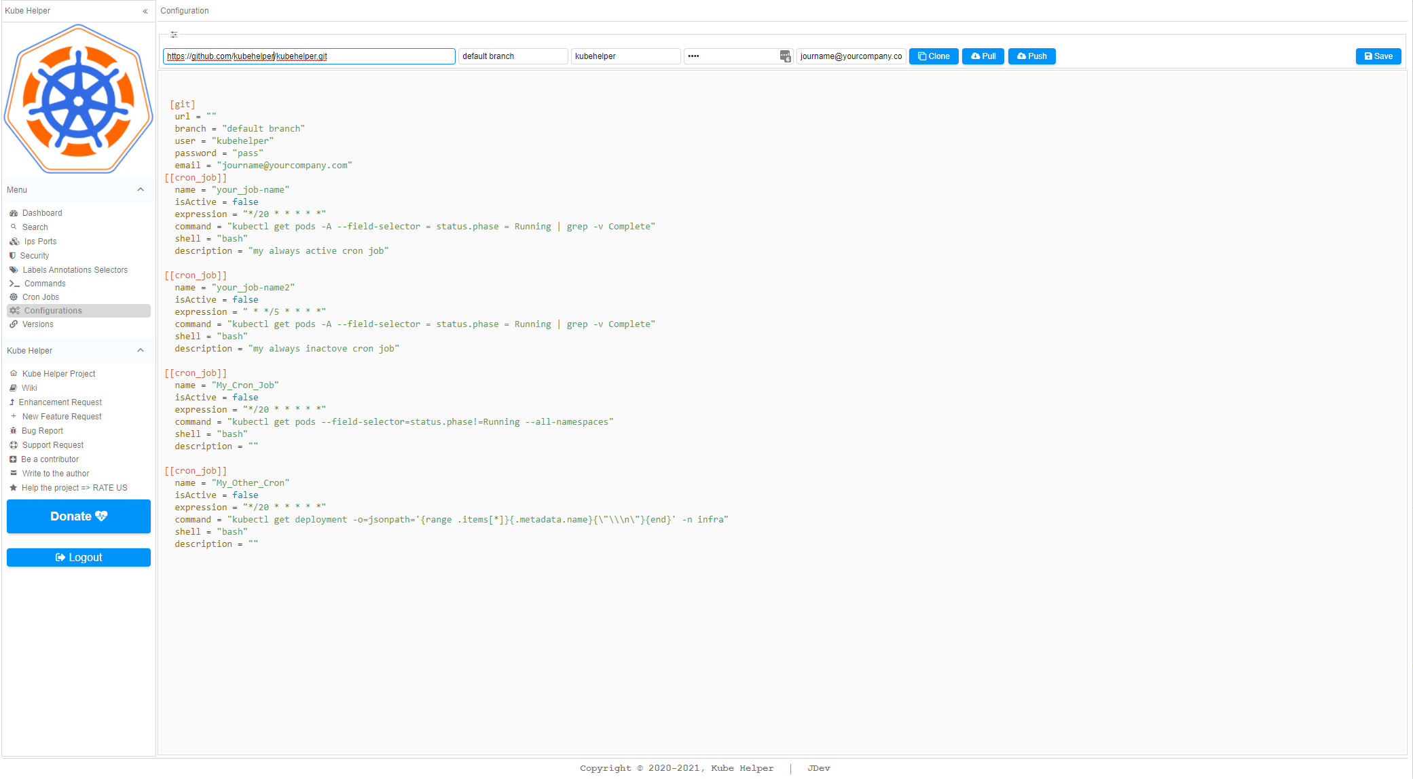
Task: Click the default branch input field
Action: tap(513, 56)
